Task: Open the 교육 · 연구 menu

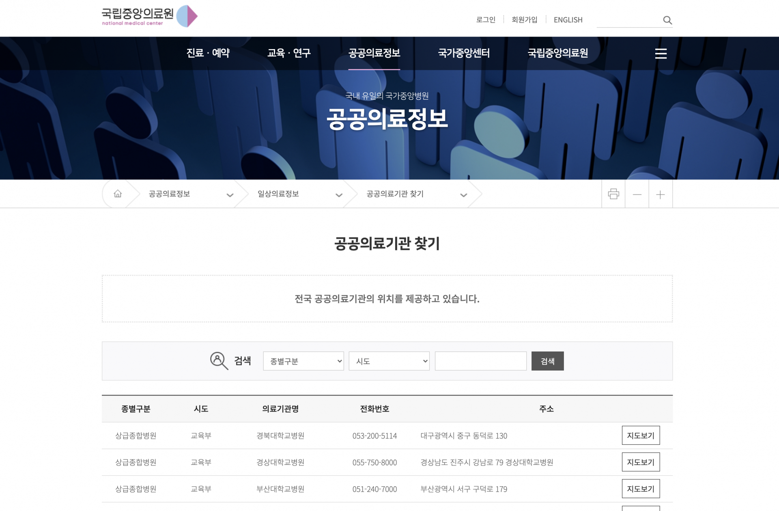Action: tap(289, 53)
